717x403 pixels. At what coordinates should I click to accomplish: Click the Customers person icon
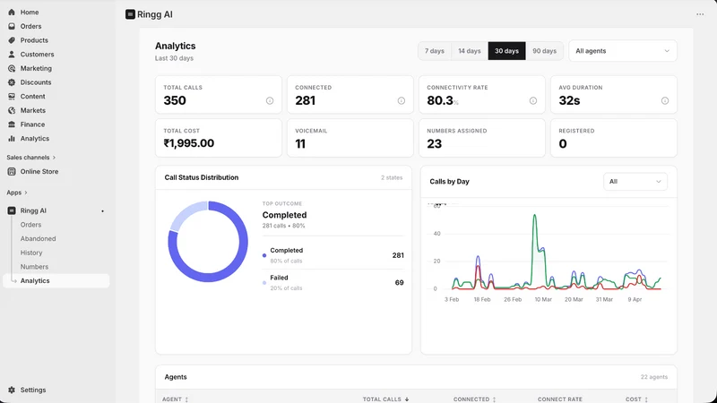[12, 55]
